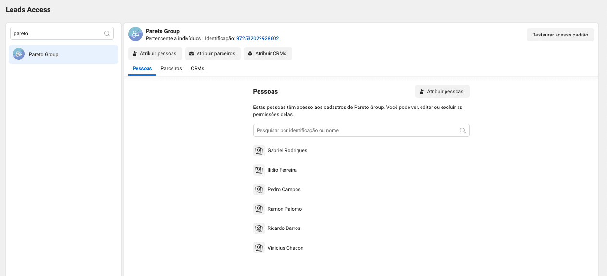Click Gabriel Rodrigues profile icon

(x=259, y=151)
